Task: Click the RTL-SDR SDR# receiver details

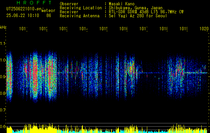Action: pos(146,12)
